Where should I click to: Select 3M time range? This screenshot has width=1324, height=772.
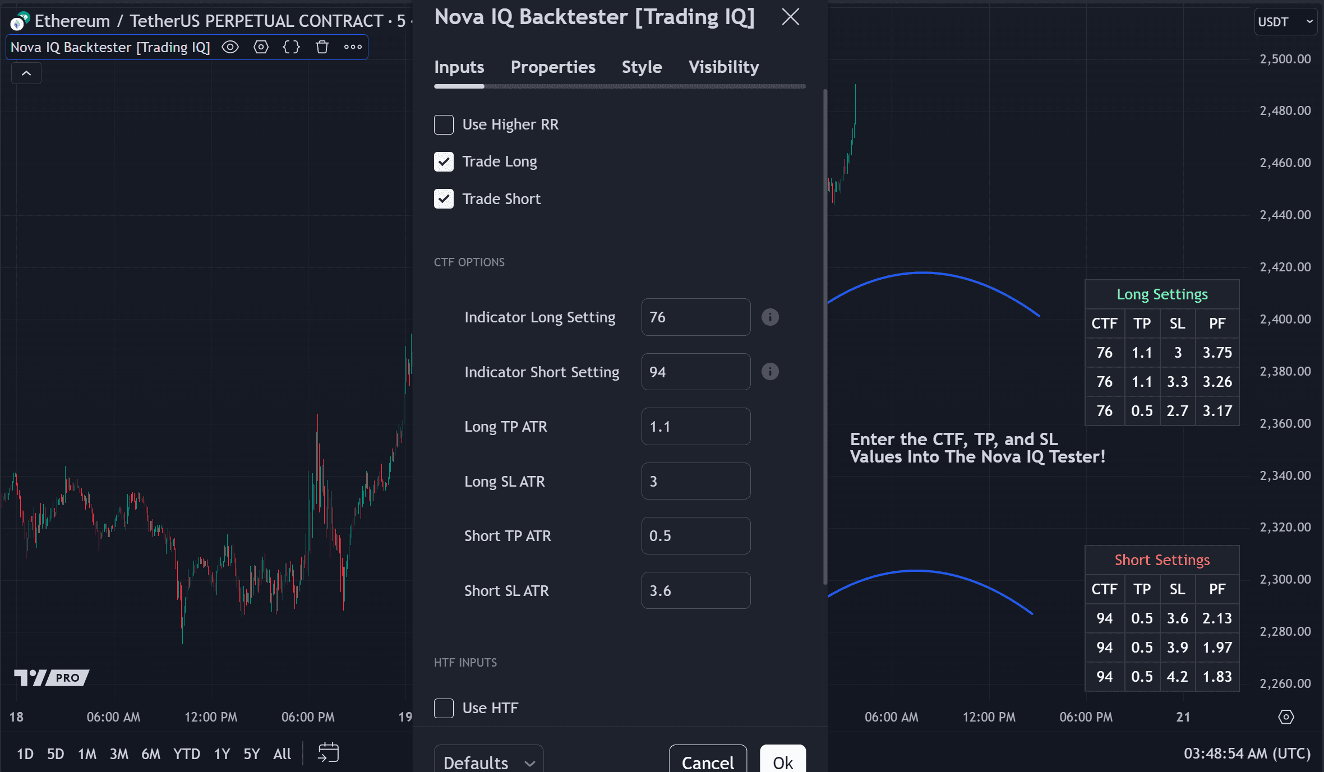119,754
